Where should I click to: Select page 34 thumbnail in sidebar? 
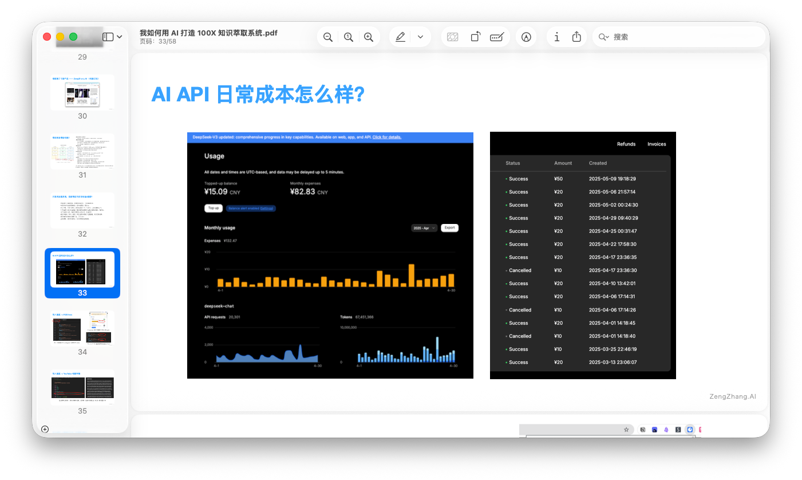point(82,328)
